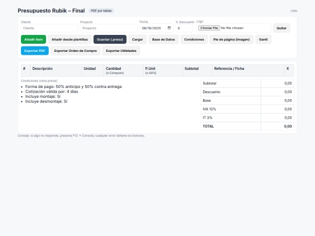
Task: Click Exportar Utilidades
Action: 121,51
